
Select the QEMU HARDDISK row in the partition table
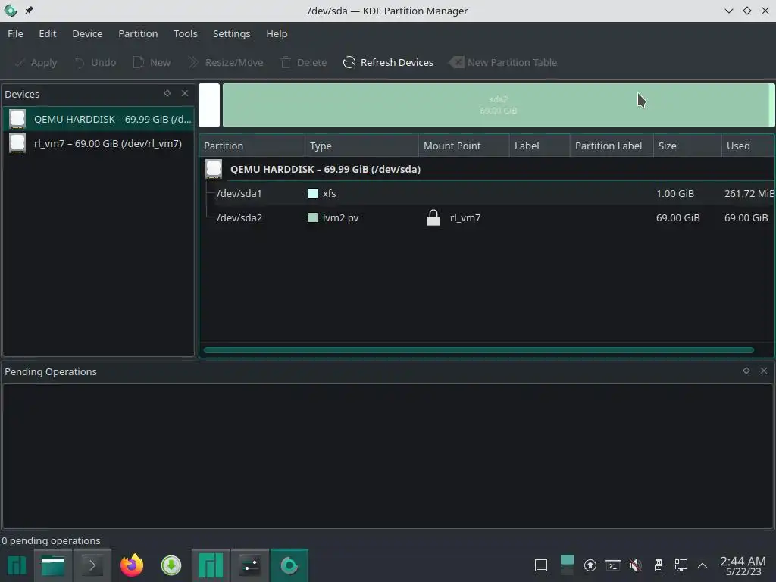point(487,169)
